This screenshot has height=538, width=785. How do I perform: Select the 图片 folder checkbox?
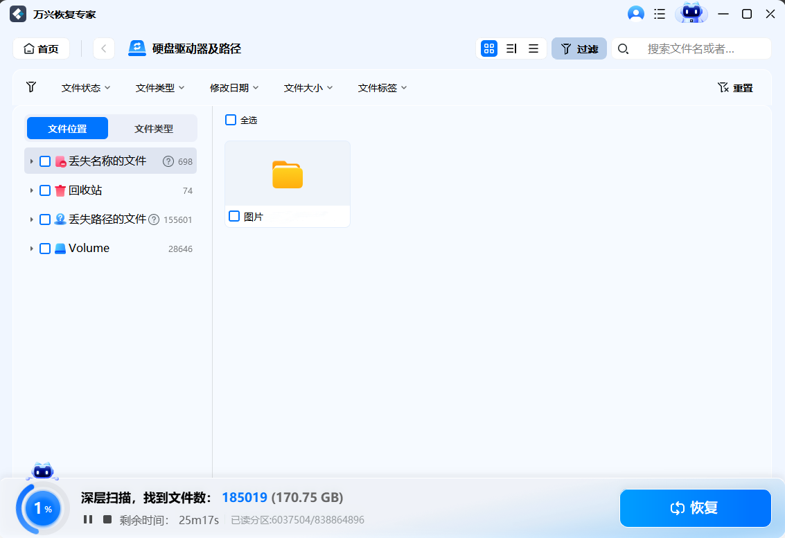[233, 215]
